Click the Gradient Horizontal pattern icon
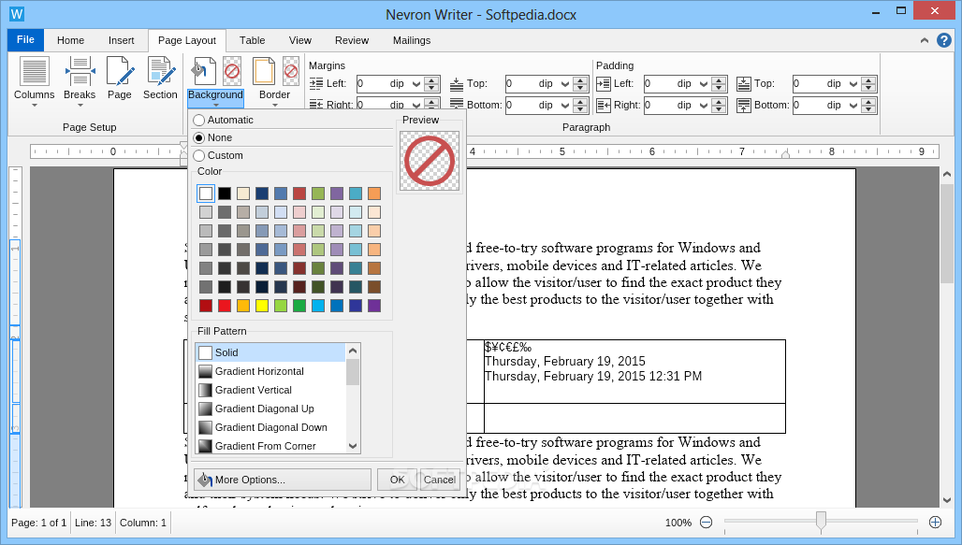The width and height of the screenshot is (962, 545). pyautogui.click(x=206, y=371)
